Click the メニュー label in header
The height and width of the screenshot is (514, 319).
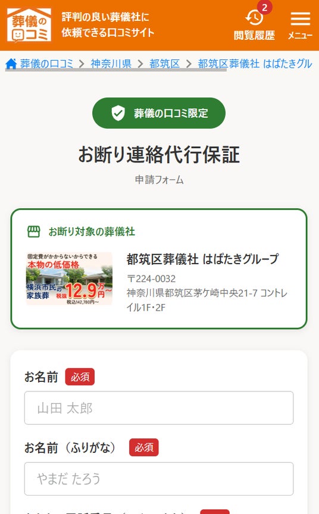[301, 35]
